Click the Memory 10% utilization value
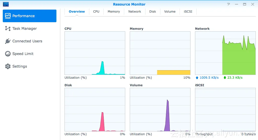This screenshot has height=140, width=258. [187, 78]
